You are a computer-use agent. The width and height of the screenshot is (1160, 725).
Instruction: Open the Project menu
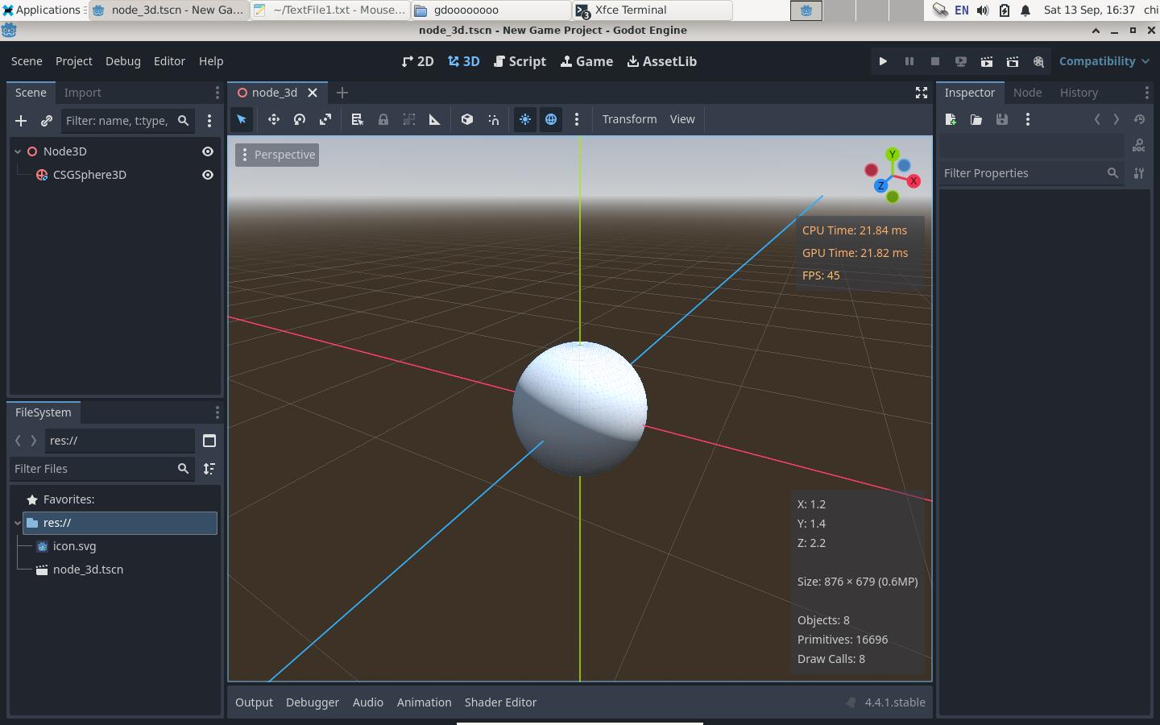coord(73,61)
